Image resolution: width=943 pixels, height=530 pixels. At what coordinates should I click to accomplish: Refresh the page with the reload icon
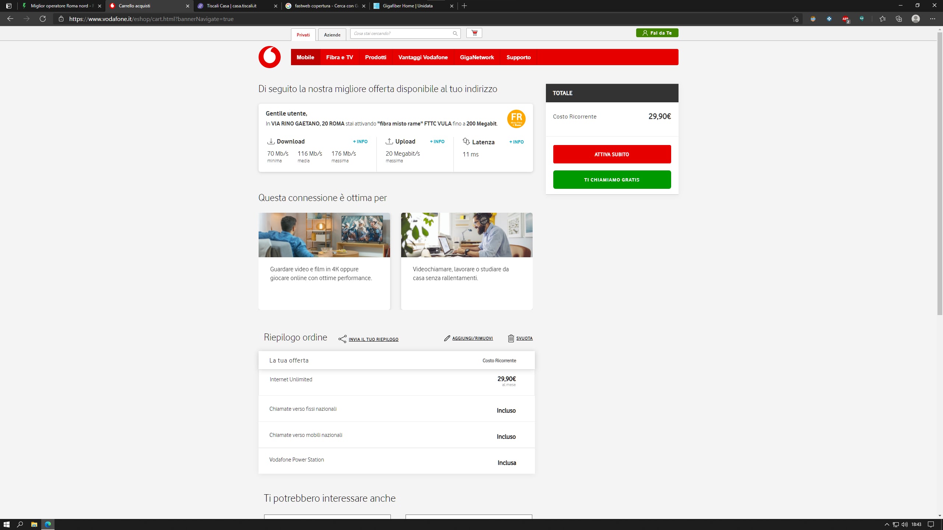pos(43,19)
